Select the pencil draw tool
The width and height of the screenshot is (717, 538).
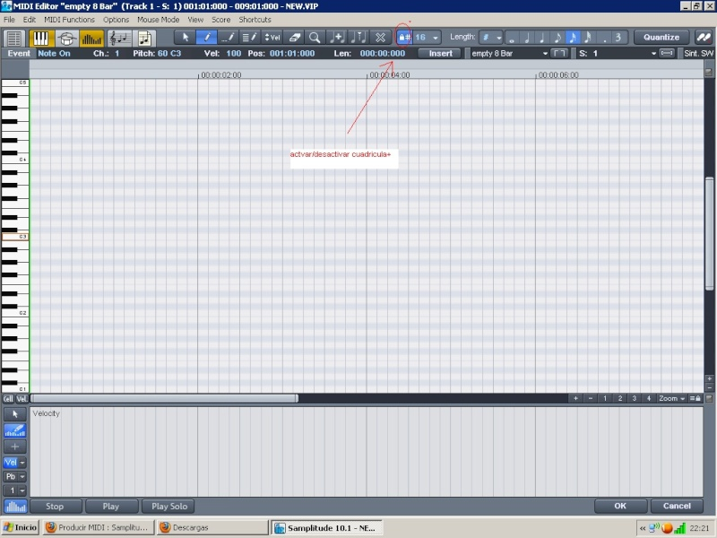[206, 38]
